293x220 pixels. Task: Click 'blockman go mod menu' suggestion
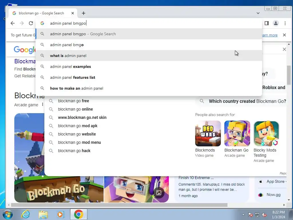(x=80, y=142)
